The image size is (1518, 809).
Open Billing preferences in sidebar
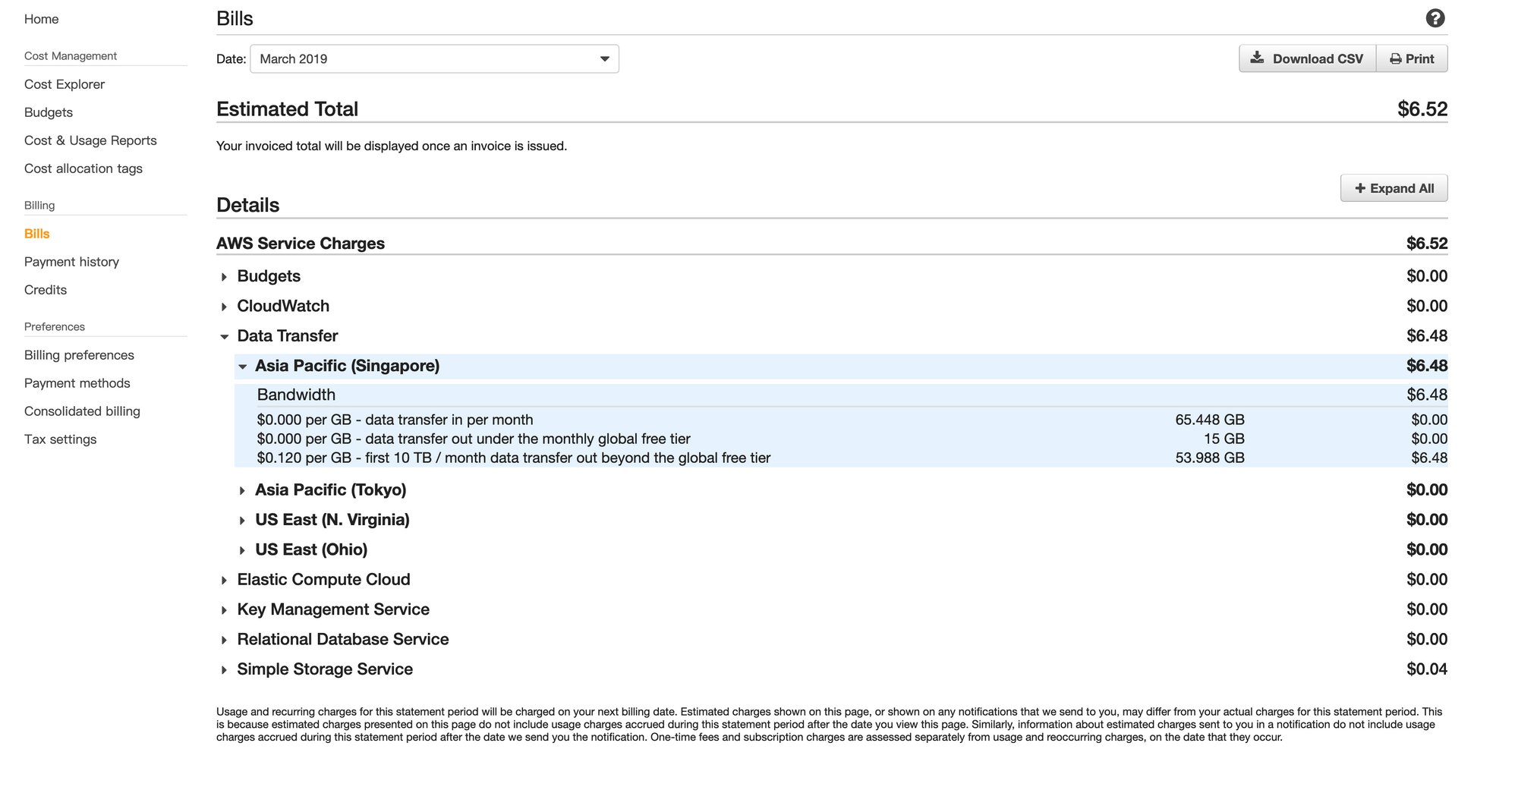pyautogui.click(x=79, y=355)
